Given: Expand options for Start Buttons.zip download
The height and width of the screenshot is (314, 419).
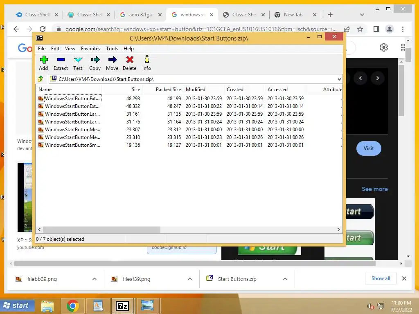Looking at the screenshot, I should pyautogui.click(x=285, y=279).
